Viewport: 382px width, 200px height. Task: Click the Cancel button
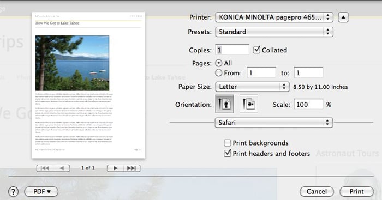click(x=317, y=192)
